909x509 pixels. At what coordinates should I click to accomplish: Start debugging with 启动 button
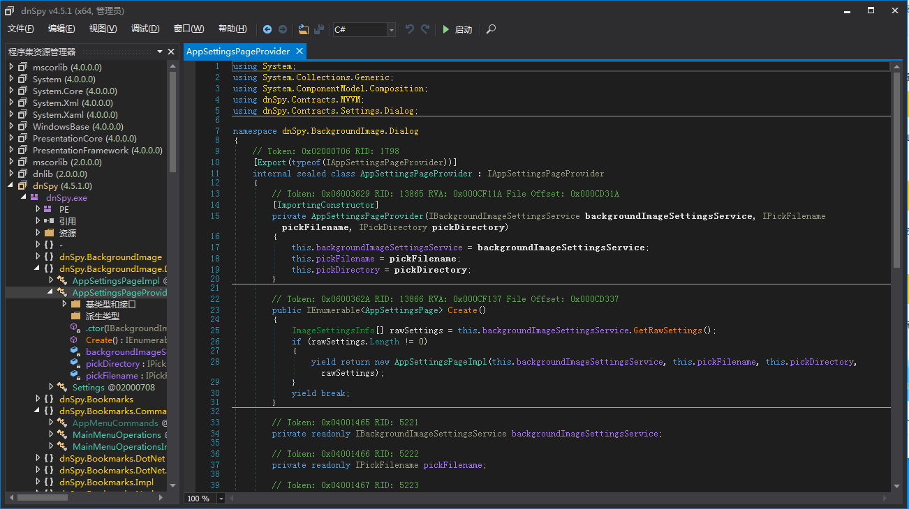(457, 29)
